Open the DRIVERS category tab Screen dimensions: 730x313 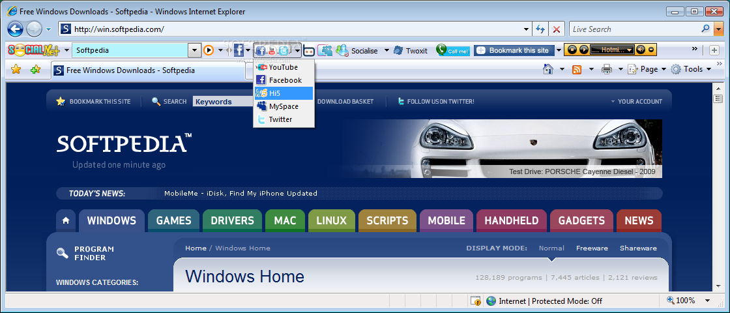(x=232, y=221)
